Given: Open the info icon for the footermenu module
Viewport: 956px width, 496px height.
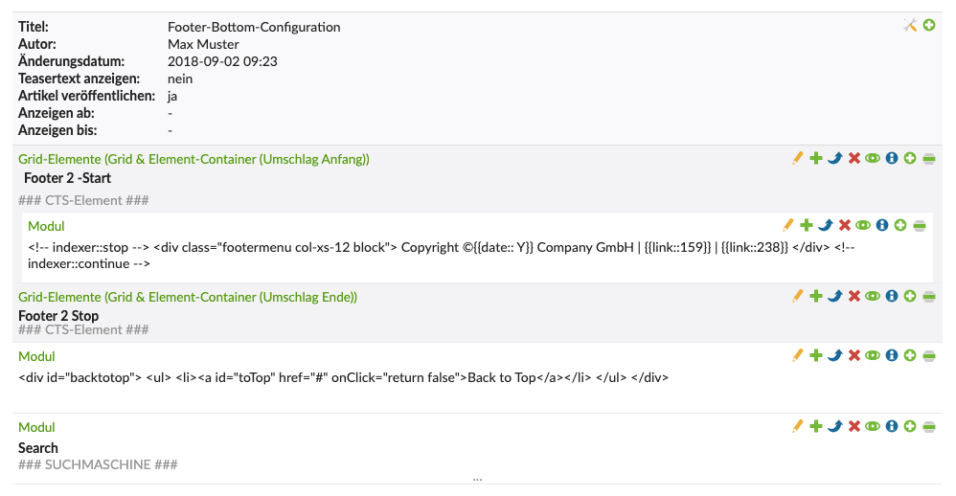Looking at the screenshot, I should coord(882,225).
